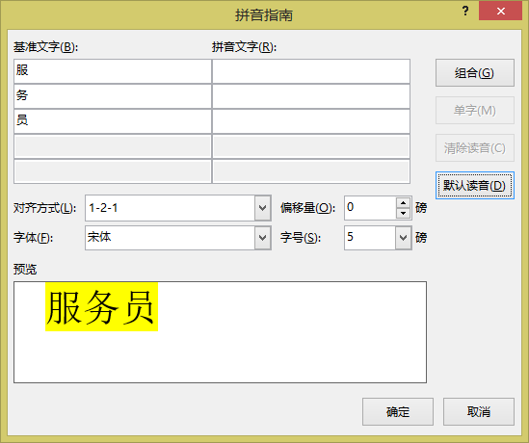The height and width of the screenshot is (443, 529).
Task: Open the help question mark icon
Action: [465, 12]
